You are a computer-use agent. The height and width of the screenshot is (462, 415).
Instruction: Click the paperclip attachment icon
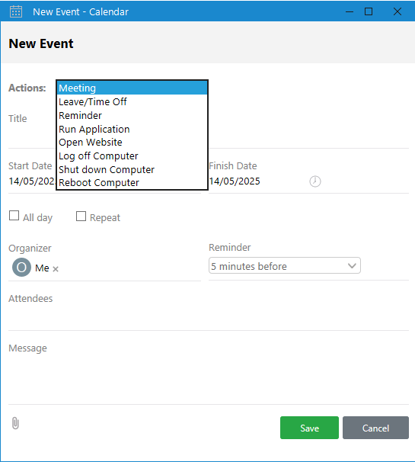(x=15, y=424)
